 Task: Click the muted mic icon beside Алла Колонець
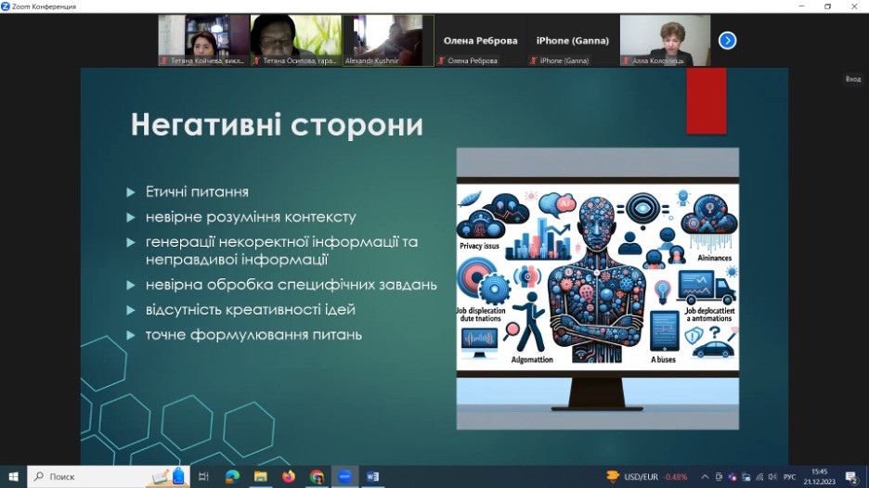pyautogui.click(x=626, y=61)
